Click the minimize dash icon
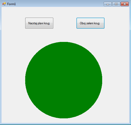Viewport: 131px width, 125px height. pos(108,4)
